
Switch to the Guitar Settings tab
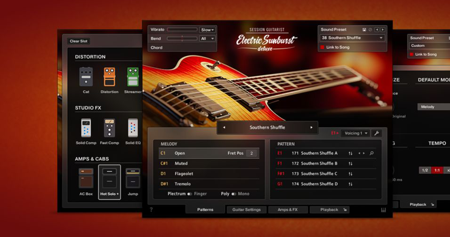(x=246, y=210)
